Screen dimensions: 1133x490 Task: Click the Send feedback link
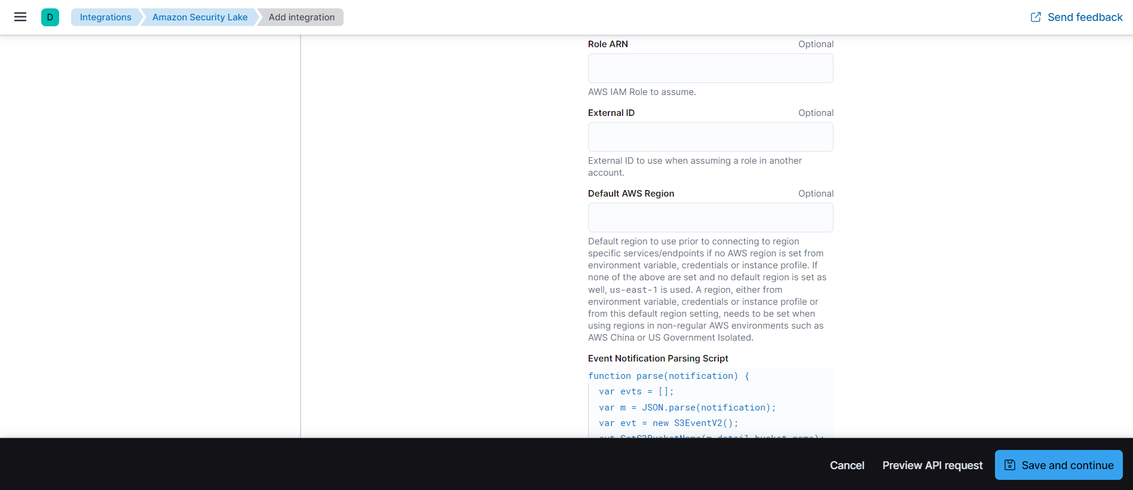click(1083, 17)
